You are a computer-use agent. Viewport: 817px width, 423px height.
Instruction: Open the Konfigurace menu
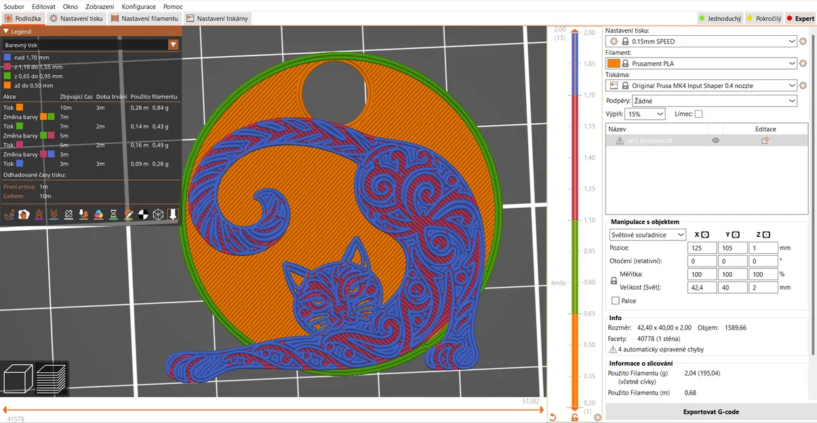point(138,6)
